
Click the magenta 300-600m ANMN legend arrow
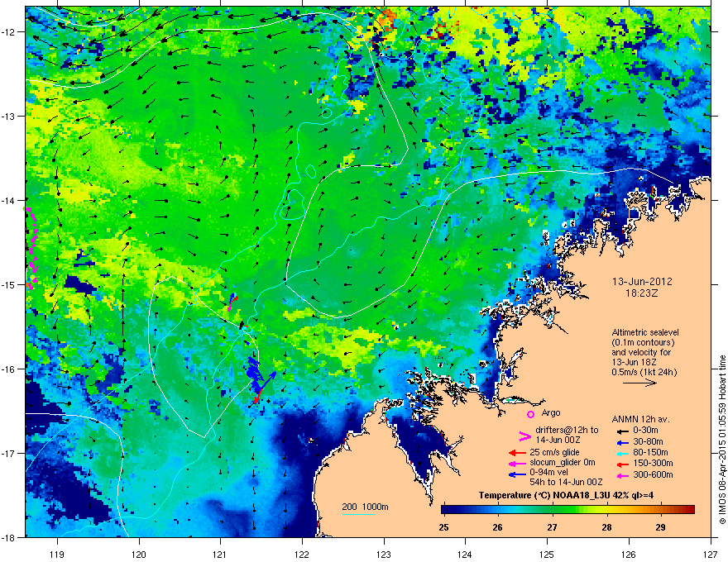(622, 475)
